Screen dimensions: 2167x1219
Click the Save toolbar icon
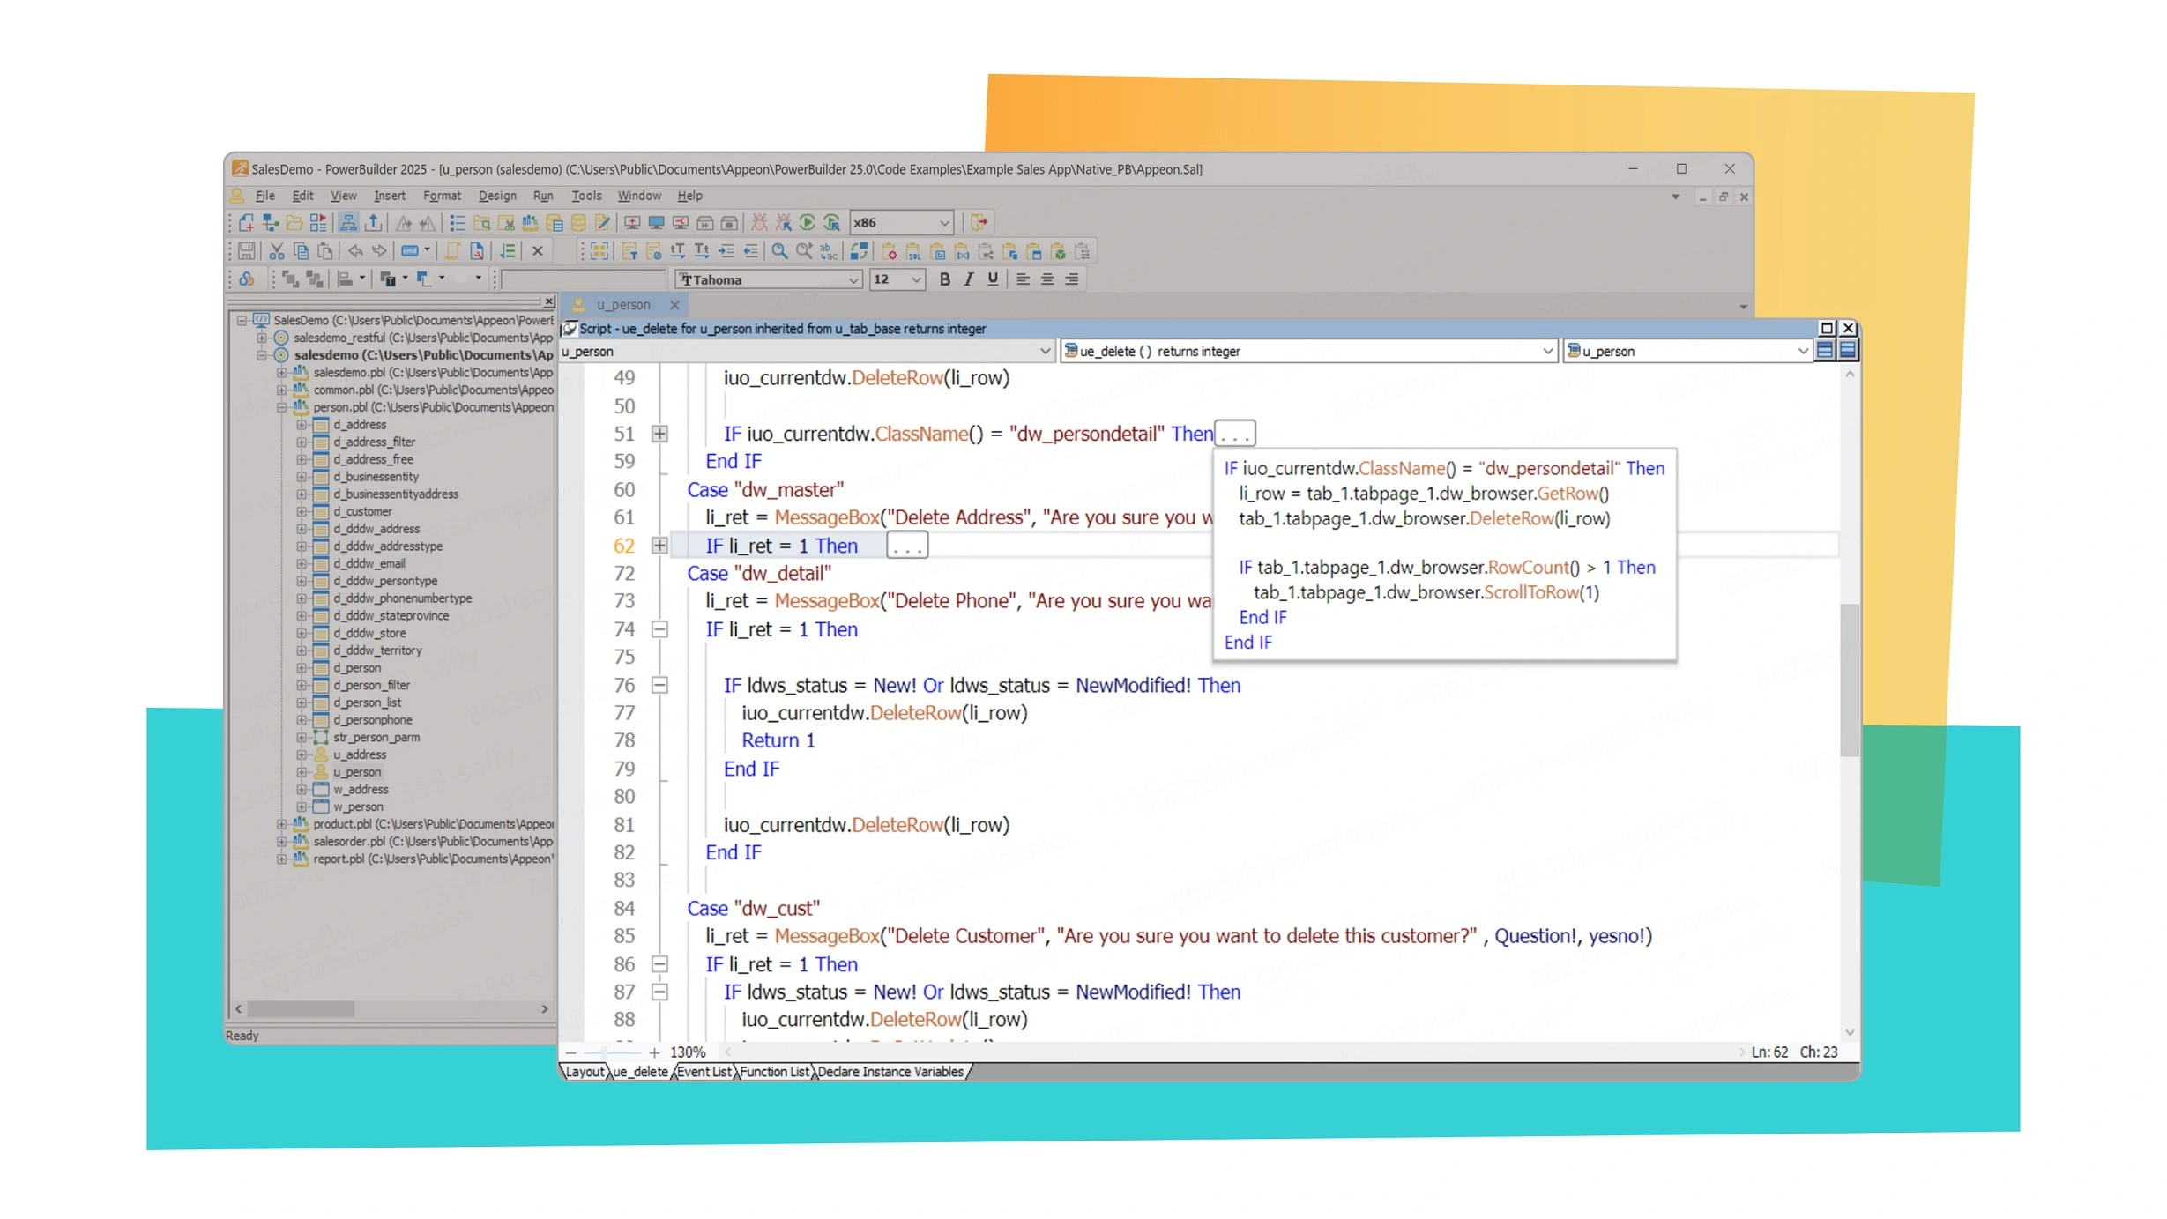[242, 251]
